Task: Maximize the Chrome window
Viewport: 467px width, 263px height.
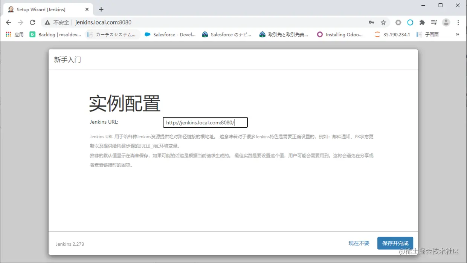Action: coord(440,5)
